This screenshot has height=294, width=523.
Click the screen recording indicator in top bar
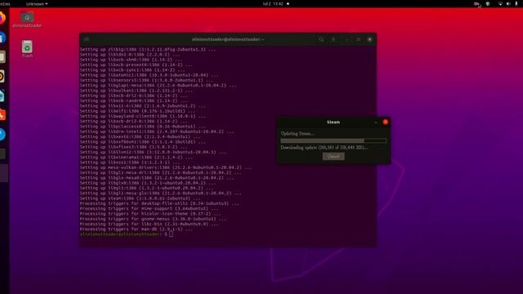pyautogui.click(x=476, y=3)
